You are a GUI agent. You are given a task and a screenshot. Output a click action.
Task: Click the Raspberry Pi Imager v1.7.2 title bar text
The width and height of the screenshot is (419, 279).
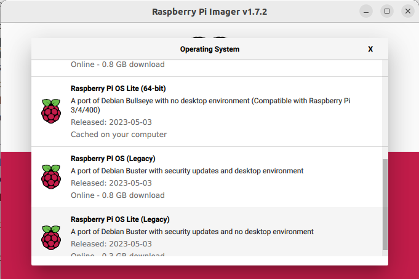click(209, 12)
